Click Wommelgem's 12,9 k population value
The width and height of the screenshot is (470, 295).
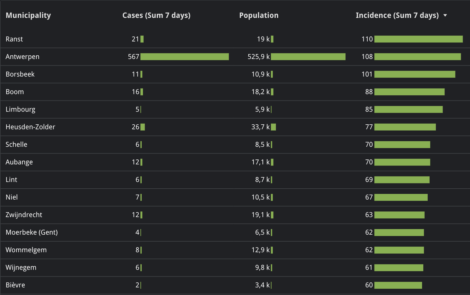[x=261, y=250]
